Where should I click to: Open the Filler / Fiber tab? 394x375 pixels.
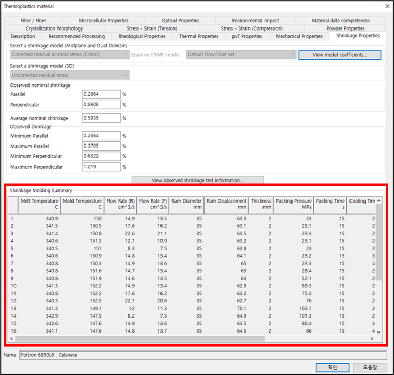(x=34, y=21)
